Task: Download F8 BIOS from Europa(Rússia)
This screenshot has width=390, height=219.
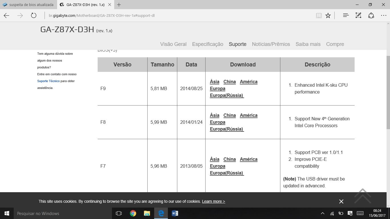Action: (x=227, y=129)
